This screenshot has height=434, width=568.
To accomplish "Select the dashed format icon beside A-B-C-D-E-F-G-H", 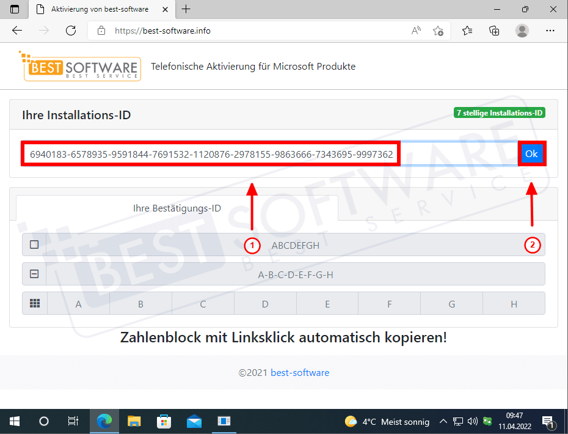I will [x=34, y=274].
